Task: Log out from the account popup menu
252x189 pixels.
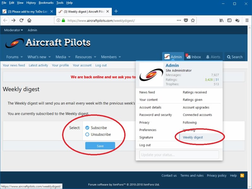Action: coord(145,145)
